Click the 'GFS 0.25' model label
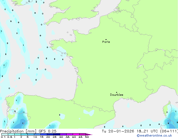The width and height of the screenshot is (178, 138). click(x=47, y=131)
